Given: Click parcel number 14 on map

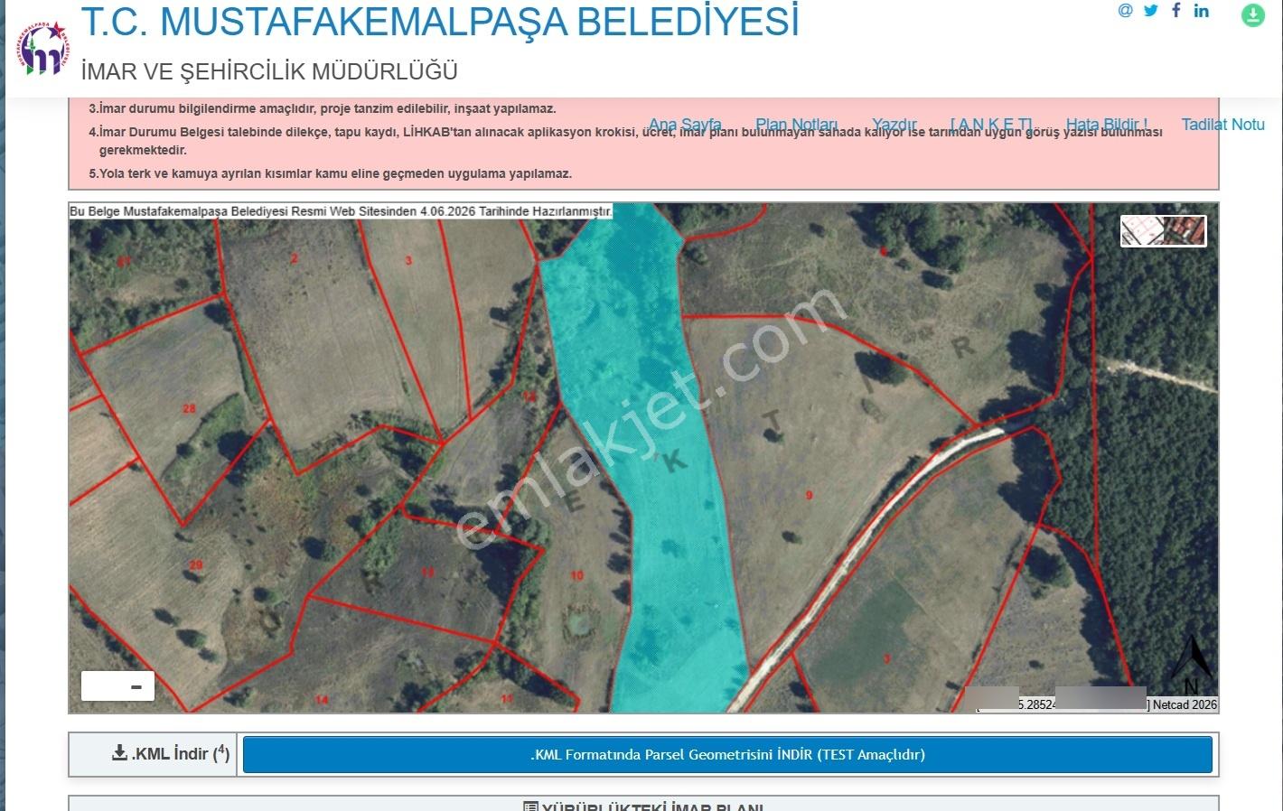Looking at the screenshot, I should click(322, 700).
